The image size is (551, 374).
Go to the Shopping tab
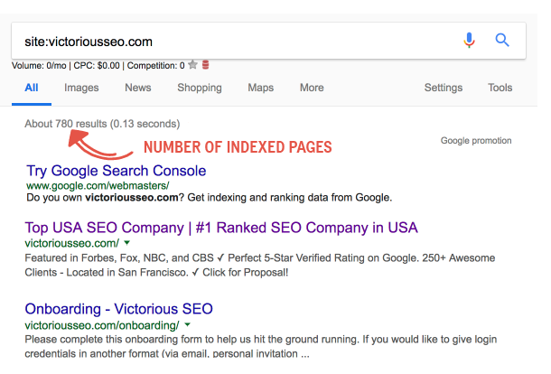click(x=199, y=88)
